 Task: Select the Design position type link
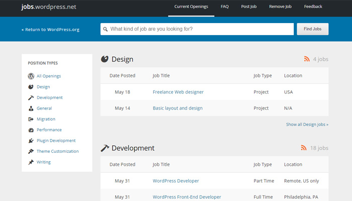coord(43,87)
